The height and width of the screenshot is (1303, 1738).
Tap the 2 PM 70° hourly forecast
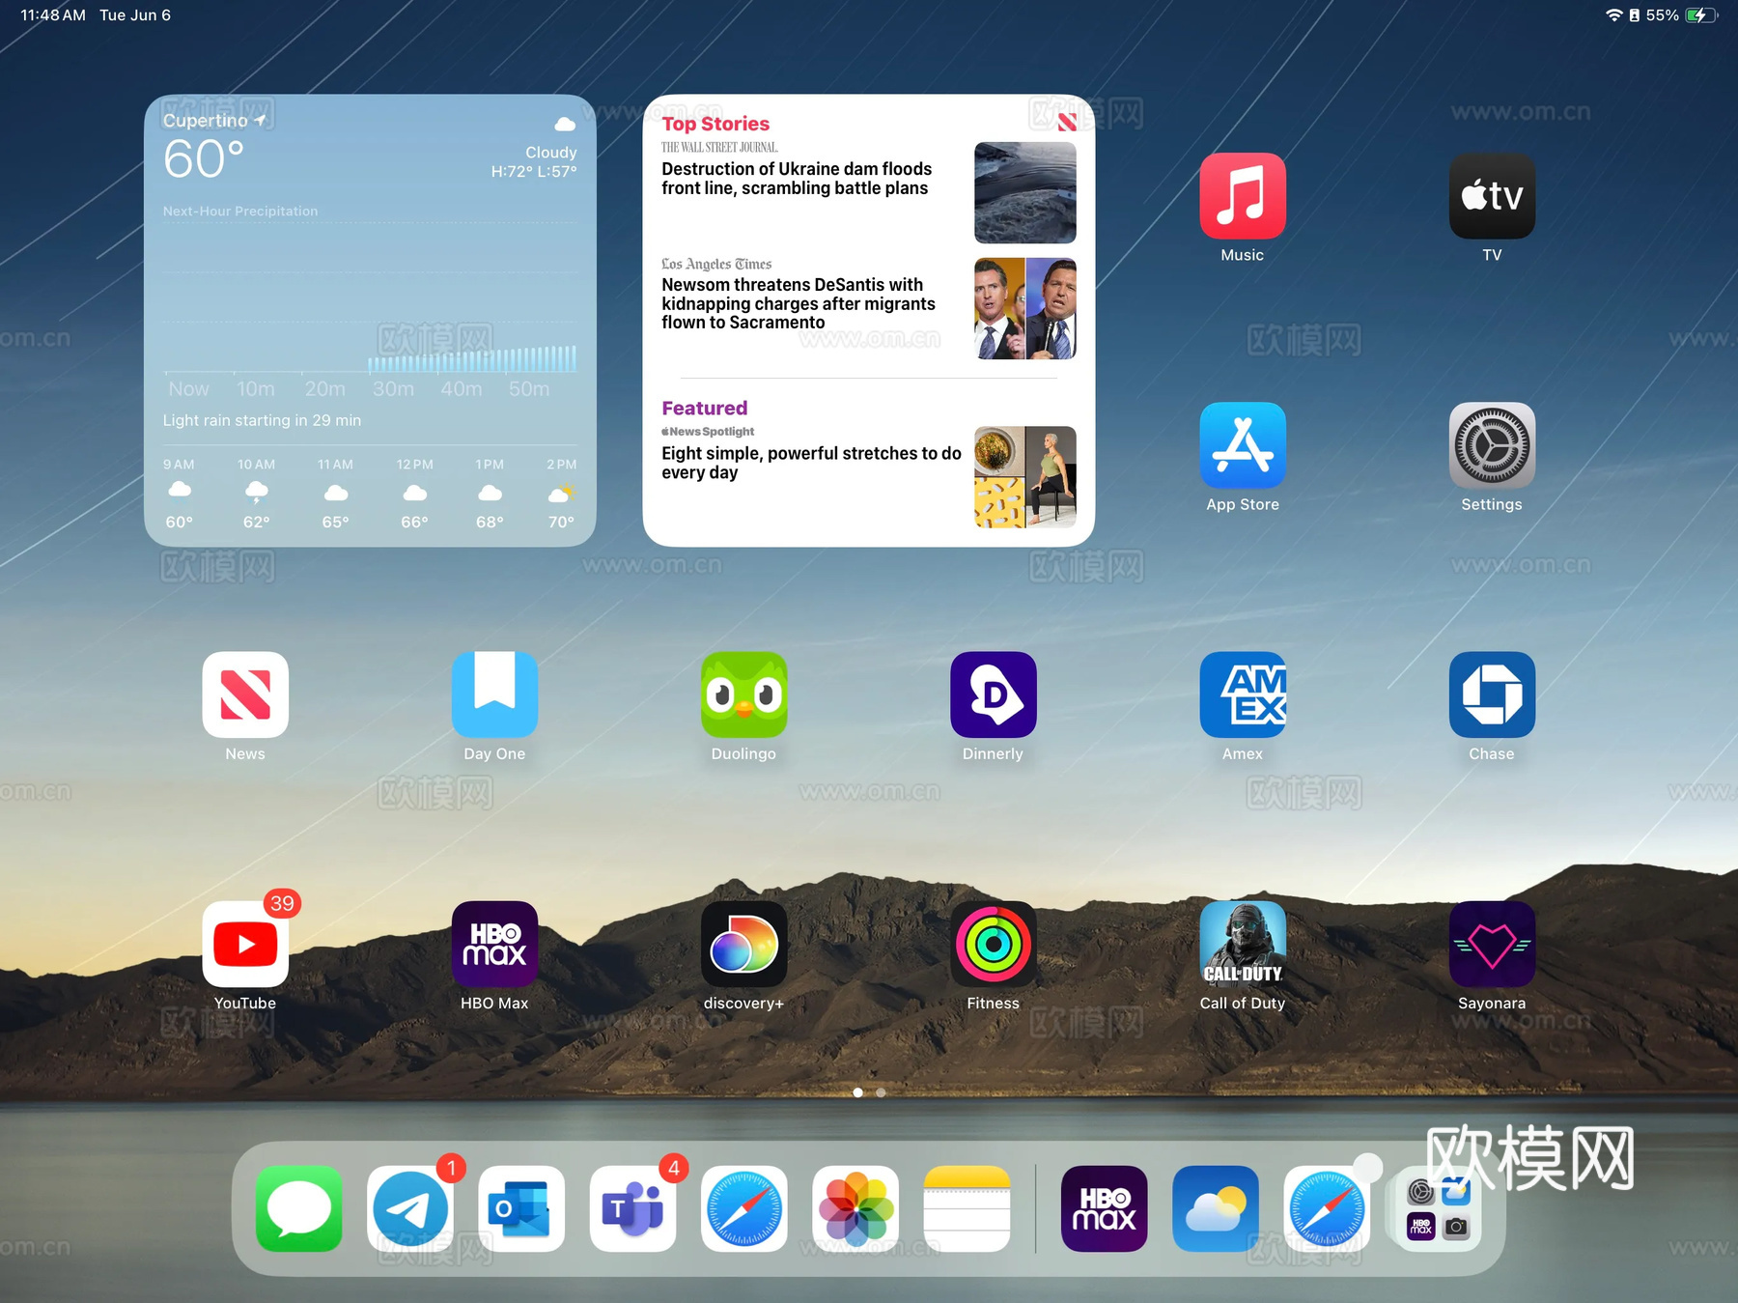pyautogui.click(x=561, y=494)
